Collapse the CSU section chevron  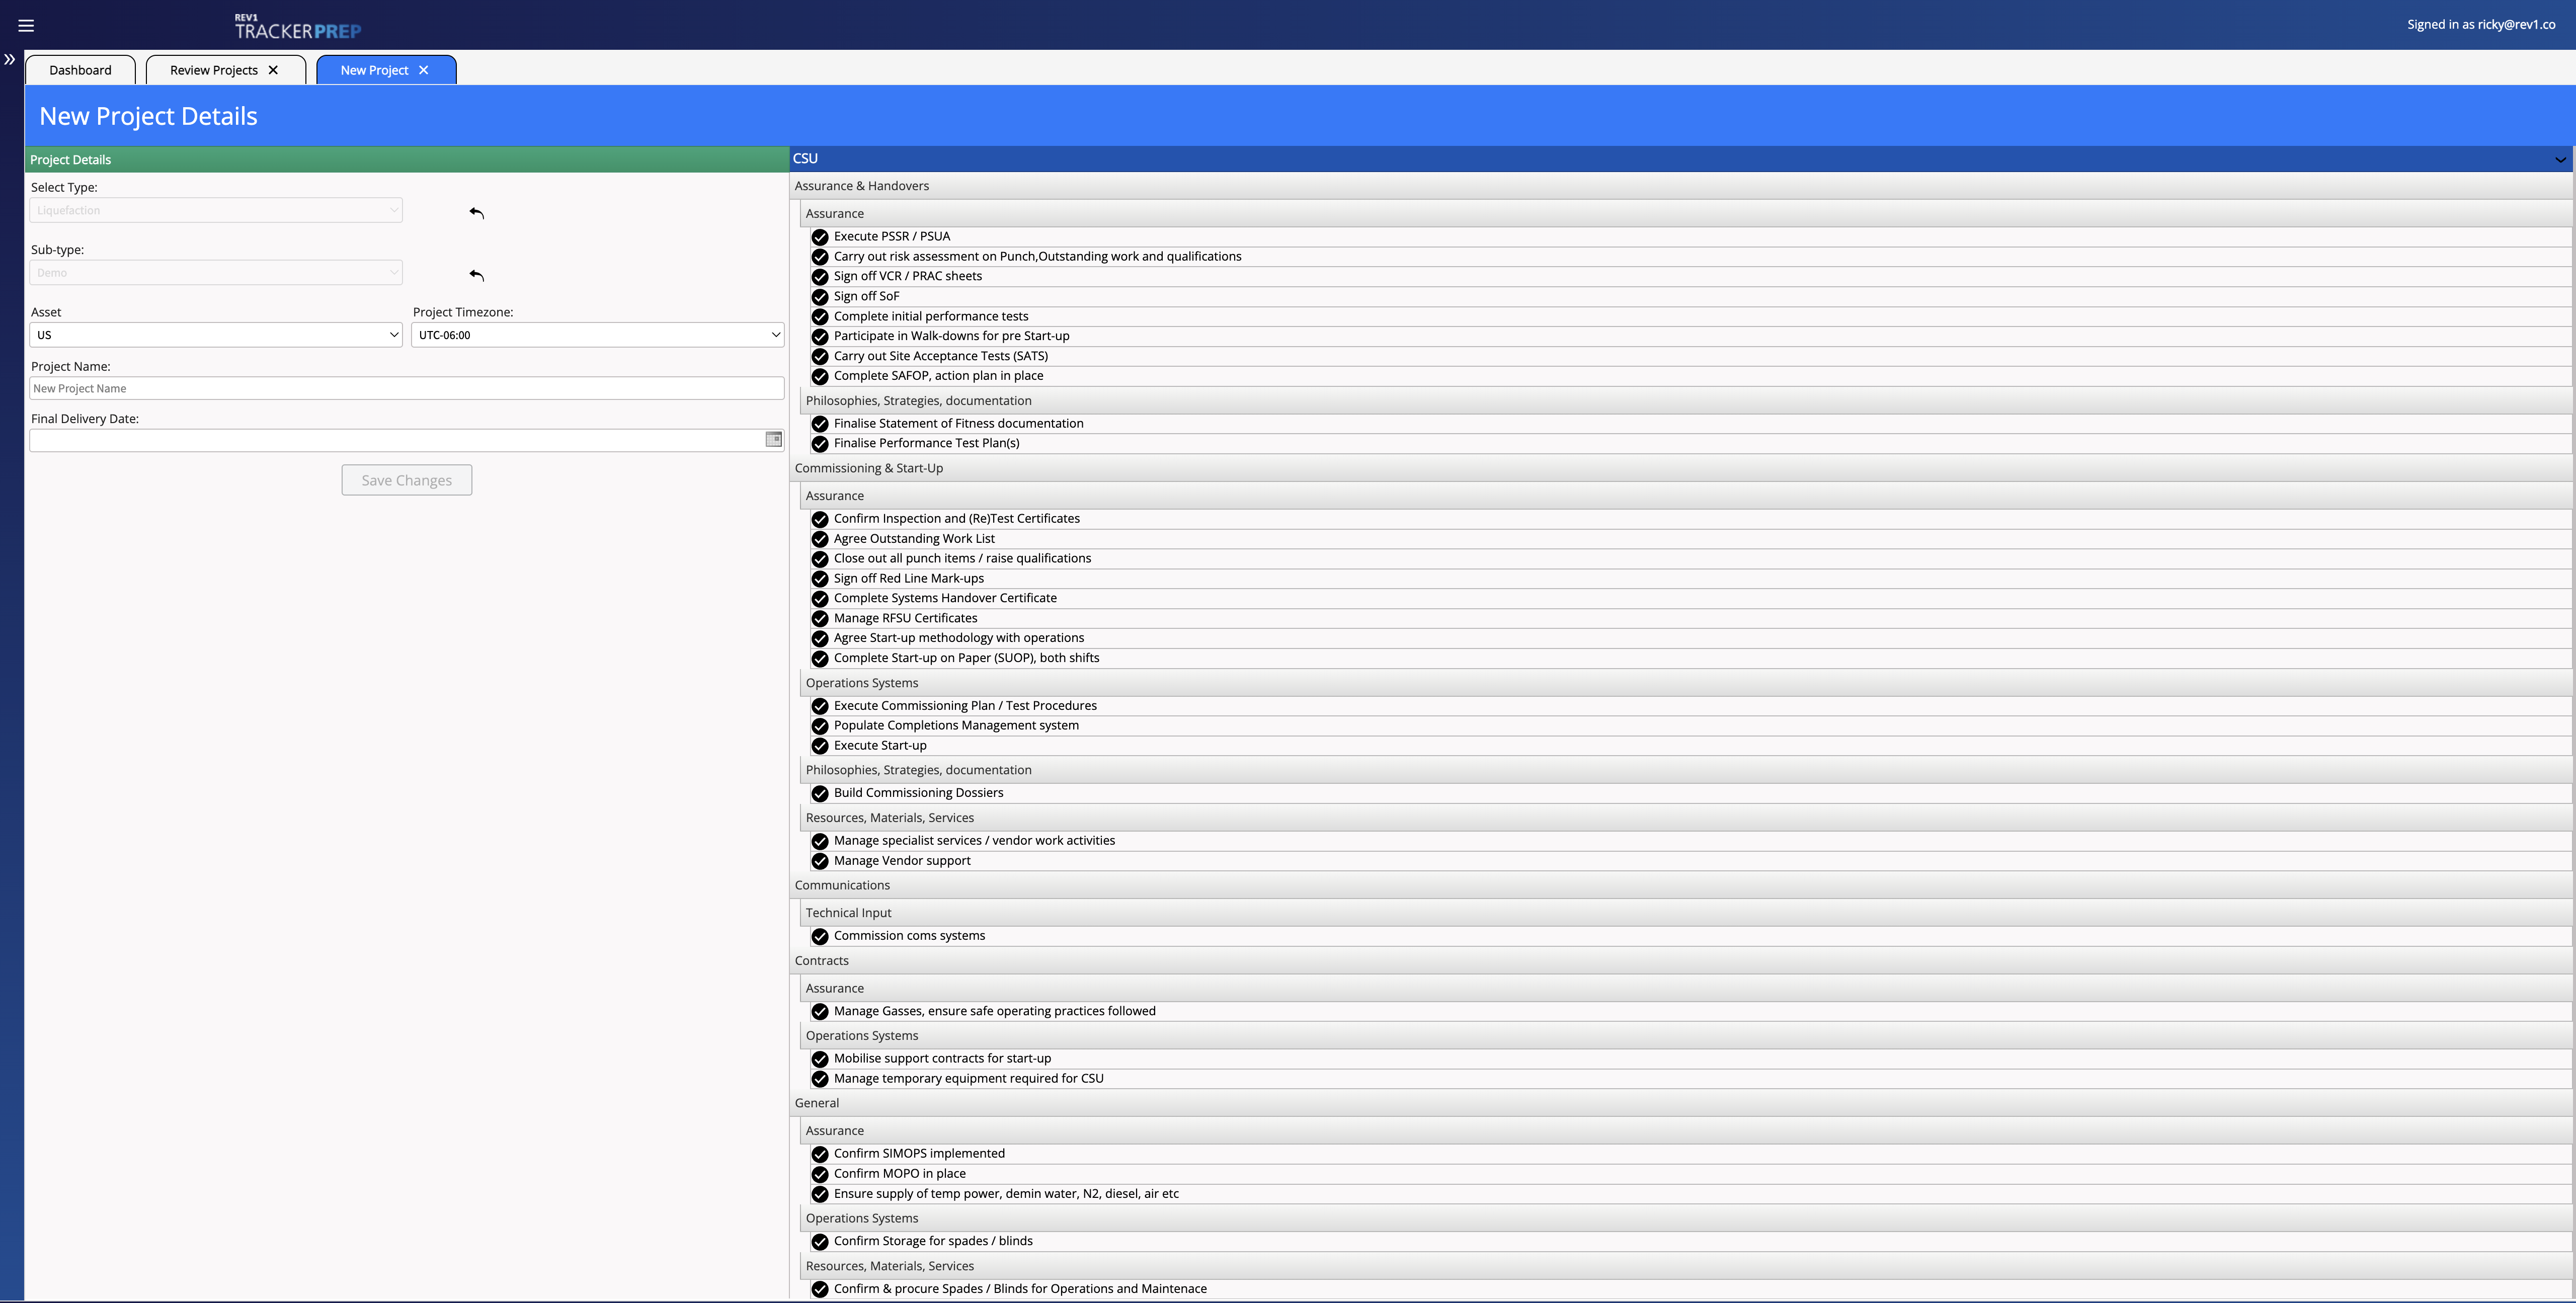pos(2559,159)
